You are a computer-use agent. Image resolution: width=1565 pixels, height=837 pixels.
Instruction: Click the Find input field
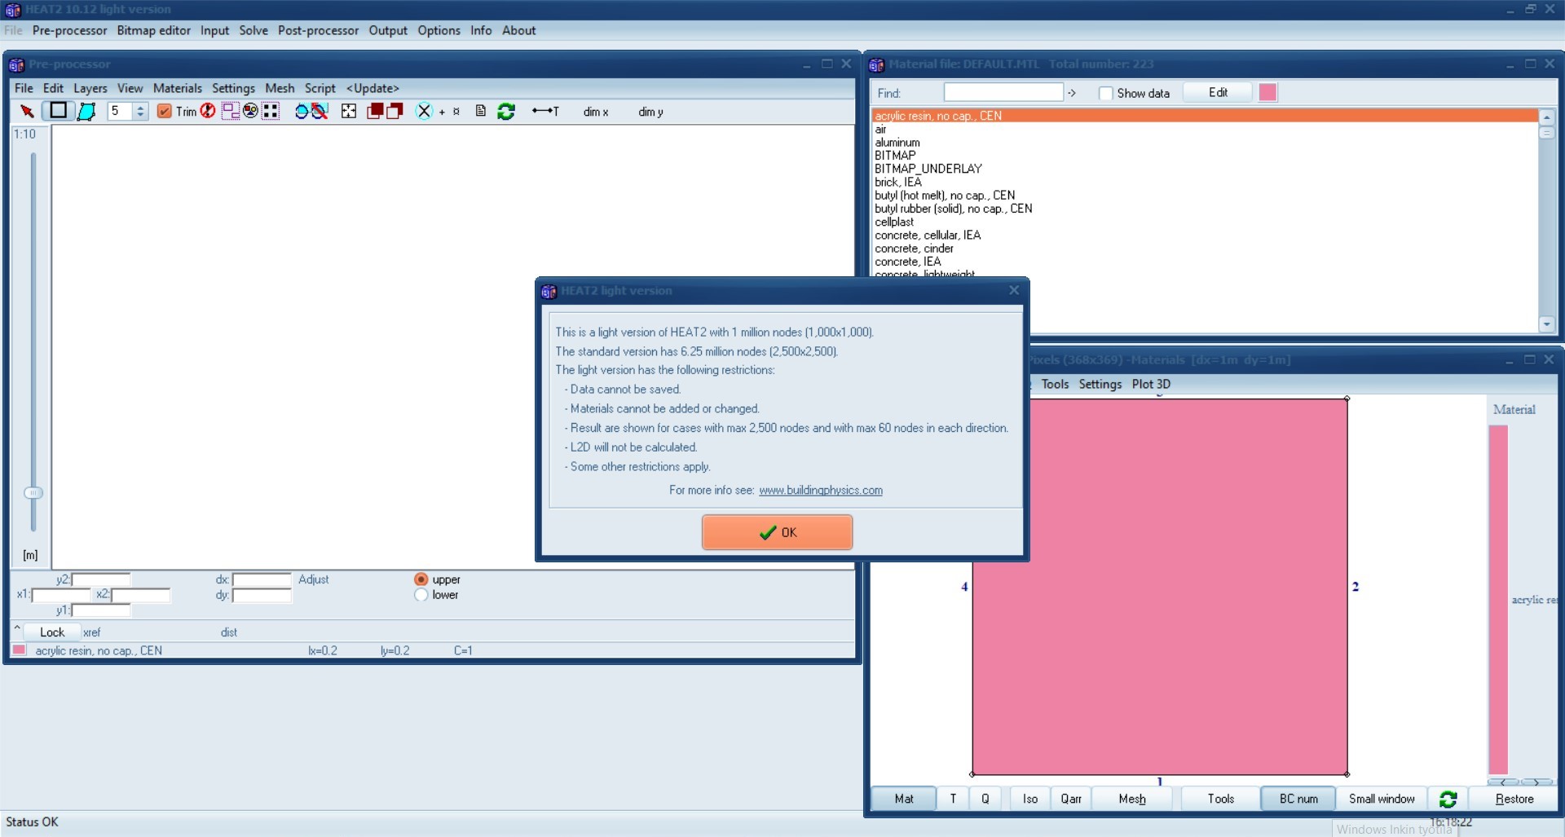coord(1003,93)
